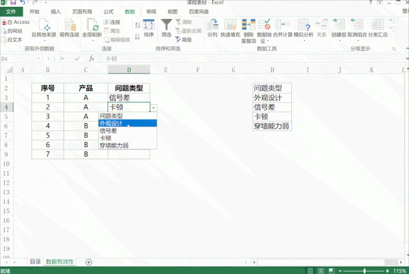Open the Home (开始) tab
Screen dimensions: 409x274
(35, 12)
